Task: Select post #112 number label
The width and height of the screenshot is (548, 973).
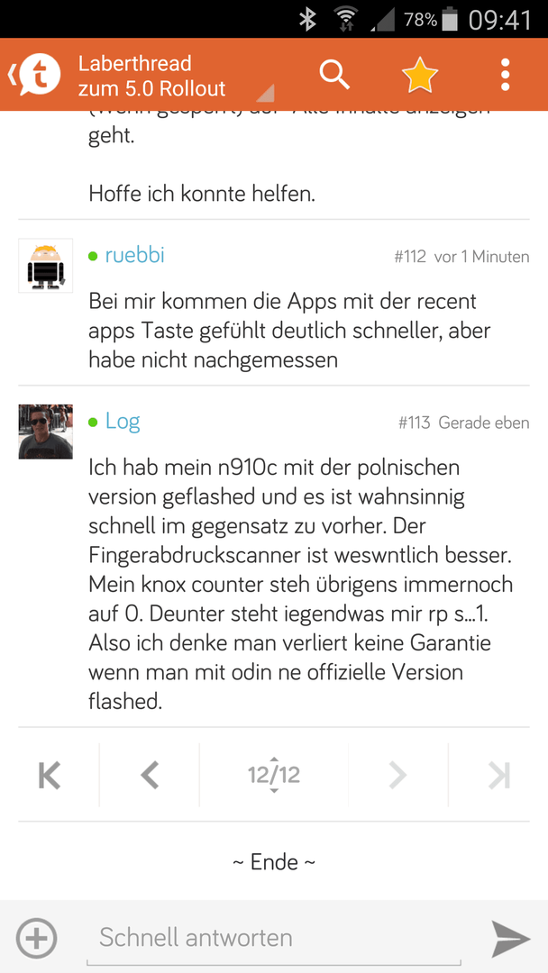Action: pyautogui.click(x=409, y=257)
